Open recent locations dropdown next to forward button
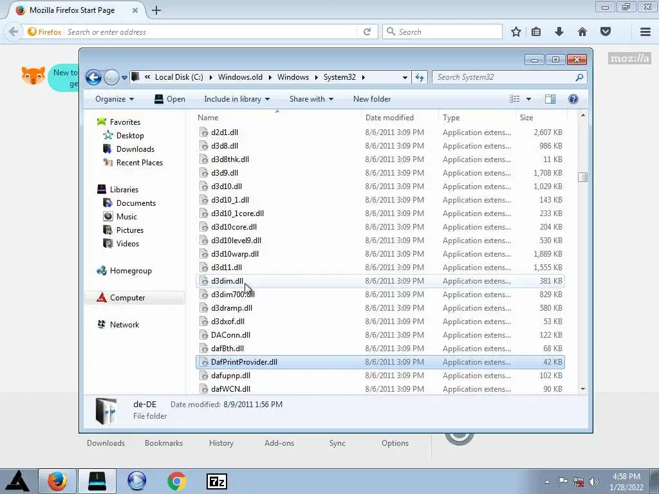The width and height of the screenshot is (659, 494). coord(124,77)
